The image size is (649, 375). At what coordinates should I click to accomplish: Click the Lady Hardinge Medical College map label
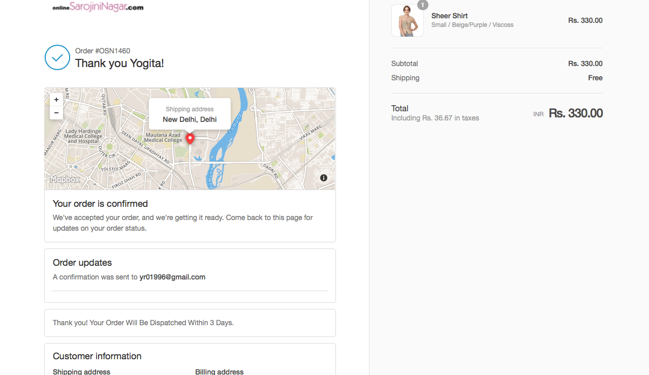point(83,136)
